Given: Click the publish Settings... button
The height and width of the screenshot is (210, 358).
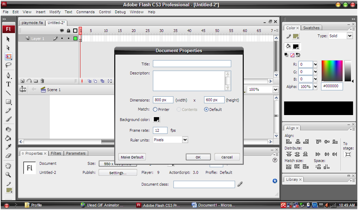Looking at the screenshot, I should click(118, 173).
